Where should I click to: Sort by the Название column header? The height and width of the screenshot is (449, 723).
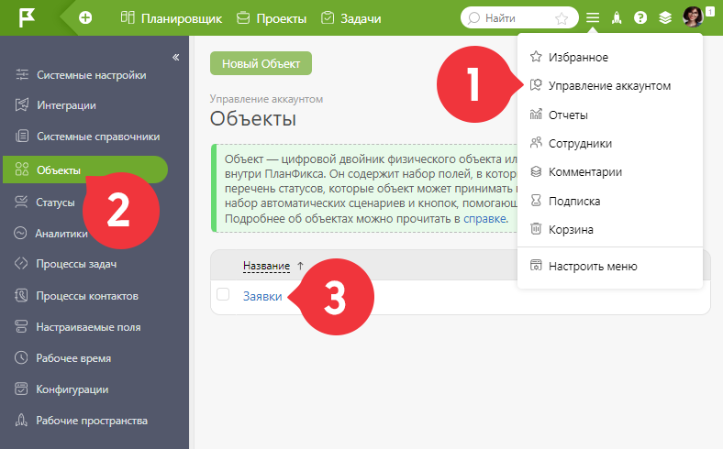266,266
